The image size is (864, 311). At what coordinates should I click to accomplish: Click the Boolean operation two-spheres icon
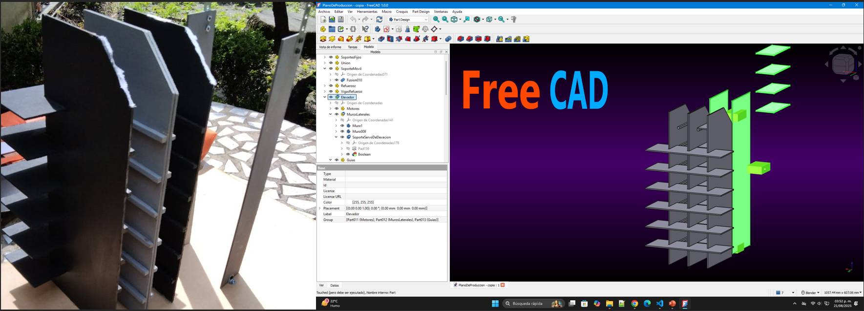point(448,39)
